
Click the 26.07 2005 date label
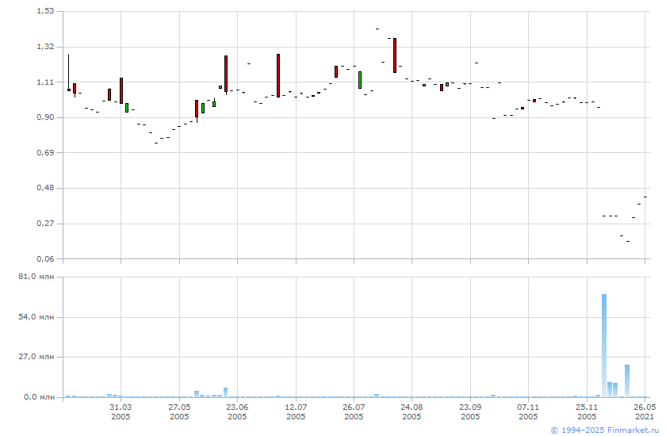pyautogui.click(x=354, y=411)
